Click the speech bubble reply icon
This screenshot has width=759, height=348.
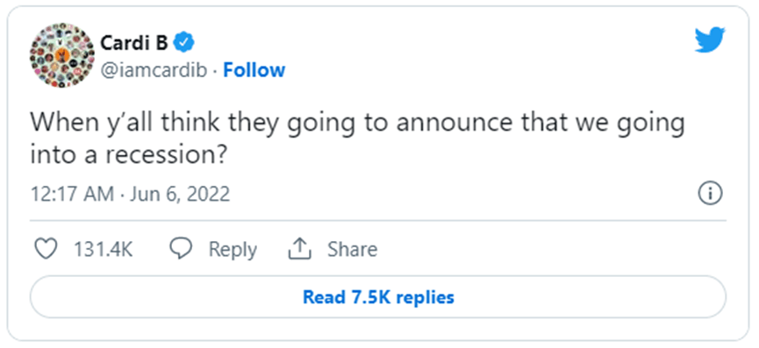coord(181,249)
